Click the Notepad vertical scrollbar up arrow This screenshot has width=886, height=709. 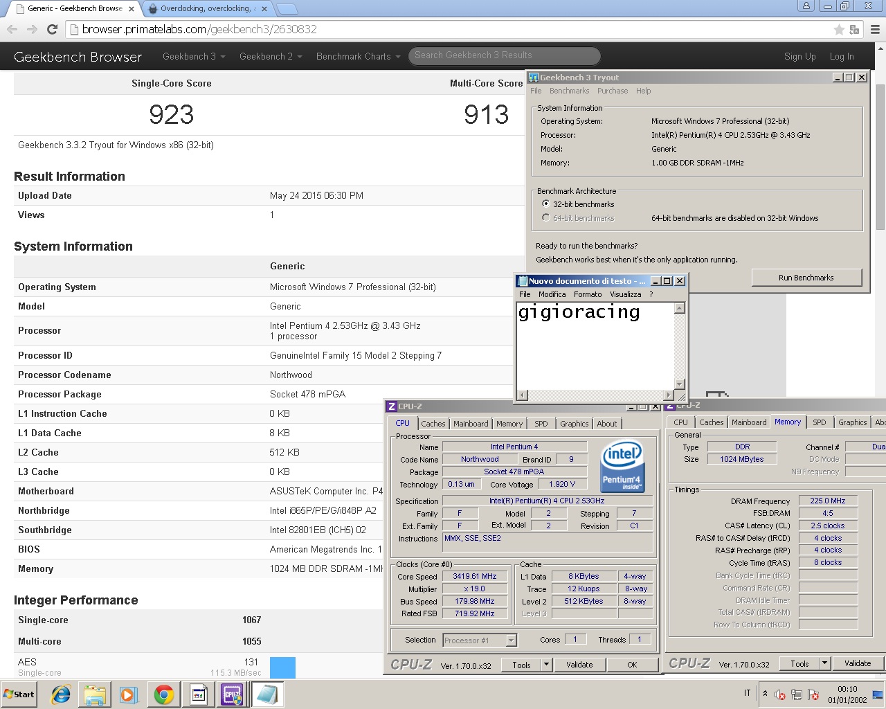click(680, 308)
